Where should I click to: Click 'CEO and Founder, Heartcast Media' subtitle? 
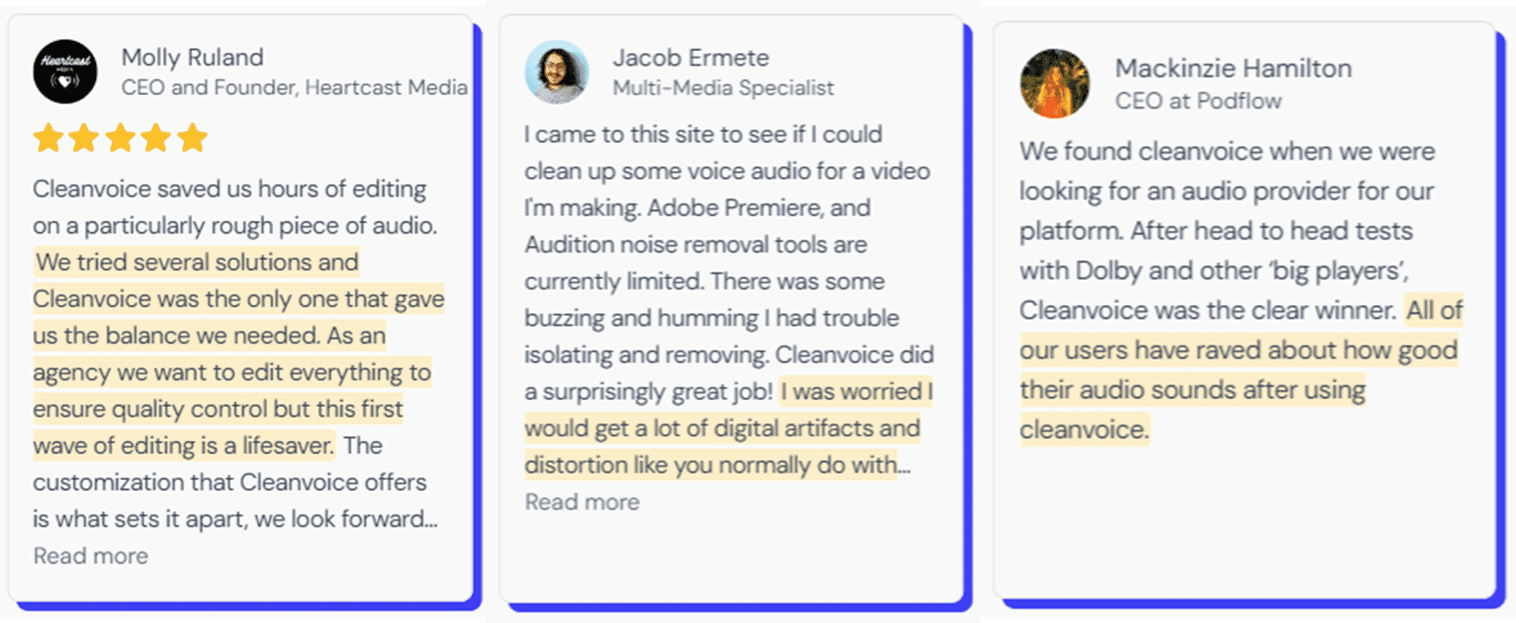[x=295, y=88]
